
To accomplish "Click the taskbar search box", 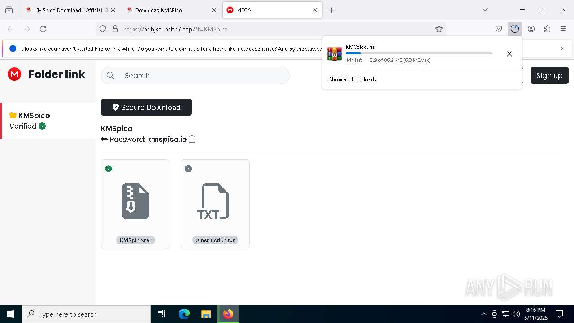I will point(86,314).
